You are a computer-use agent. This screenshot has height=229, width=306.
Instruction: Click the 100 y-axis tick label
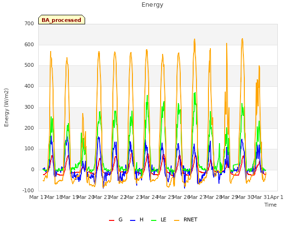point(29,149)
